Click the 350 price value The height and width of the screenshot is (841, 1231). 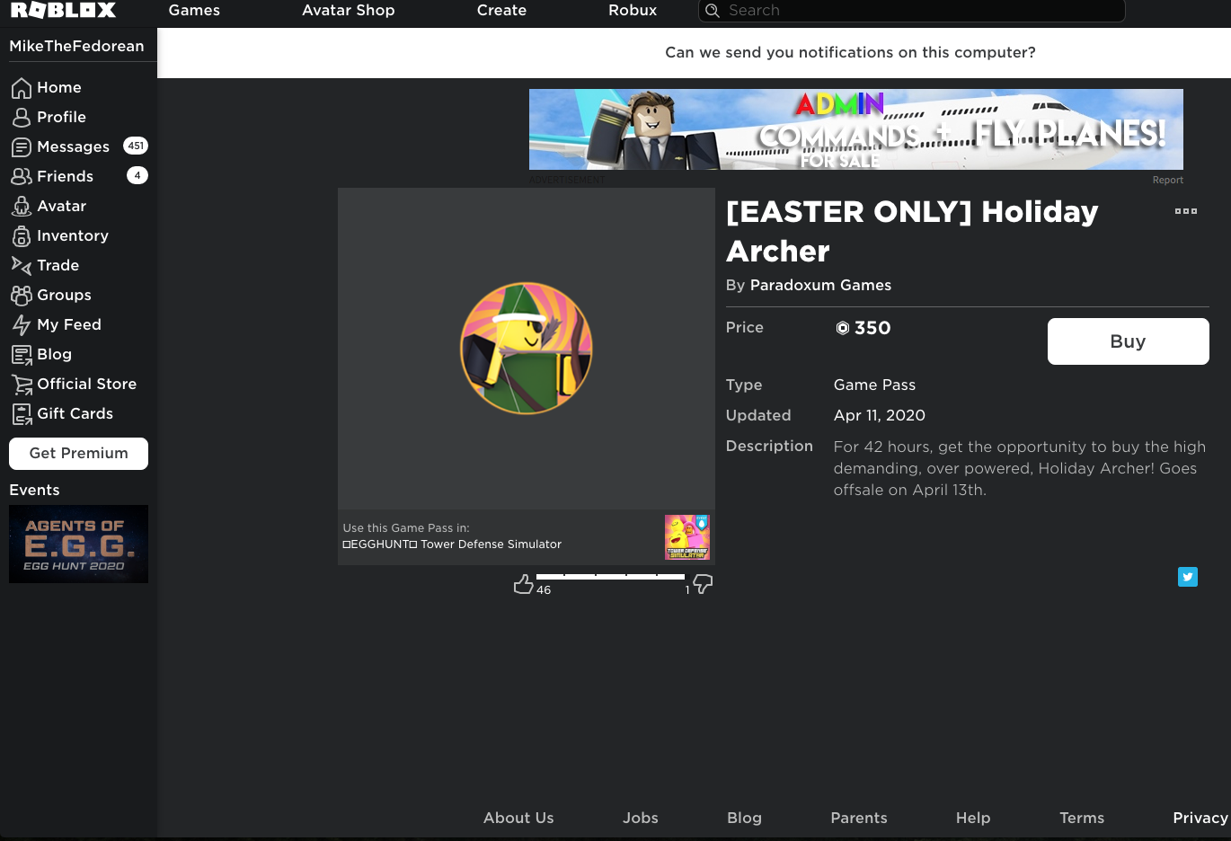point(872,328)
